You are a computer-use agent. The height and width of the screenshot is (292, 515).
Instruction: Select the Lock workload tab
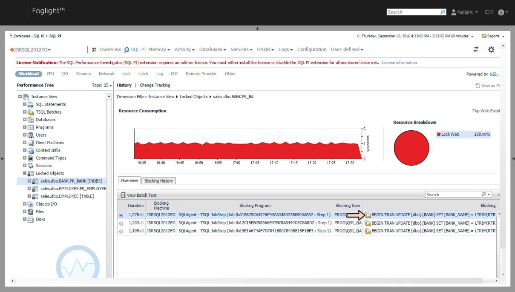click(x=126, y=74)
